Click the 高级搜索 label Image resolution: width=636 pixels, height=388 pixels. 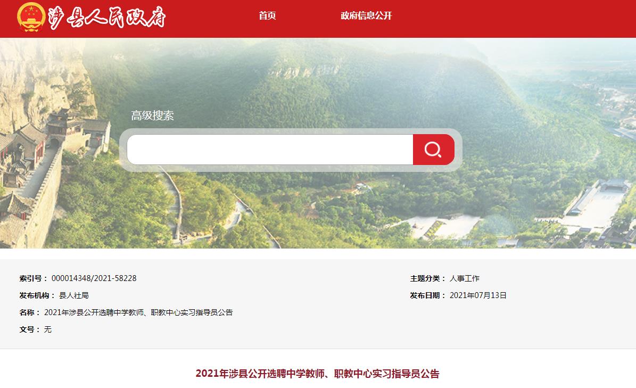click(152, 115)
